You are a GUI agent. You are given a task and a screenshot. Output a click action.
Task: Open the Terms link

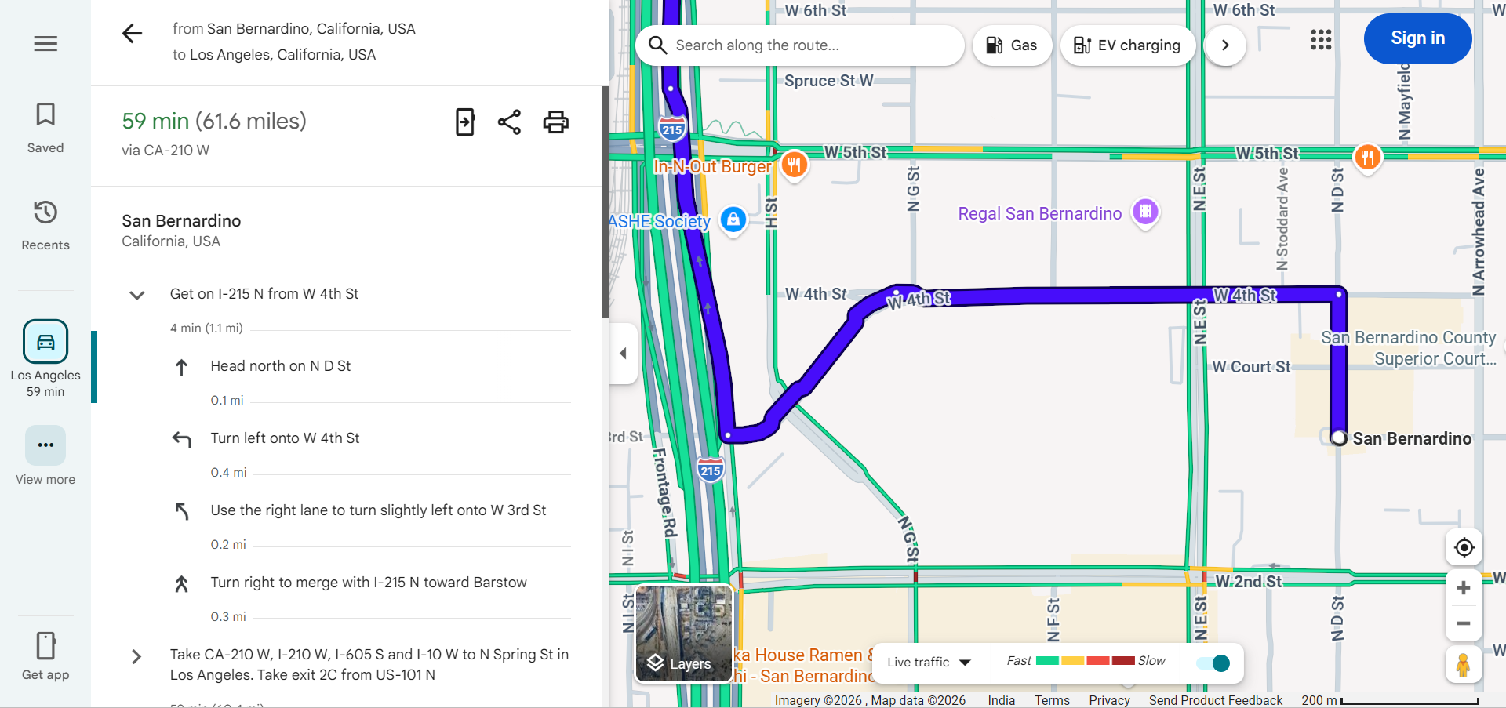point(1052,700)
